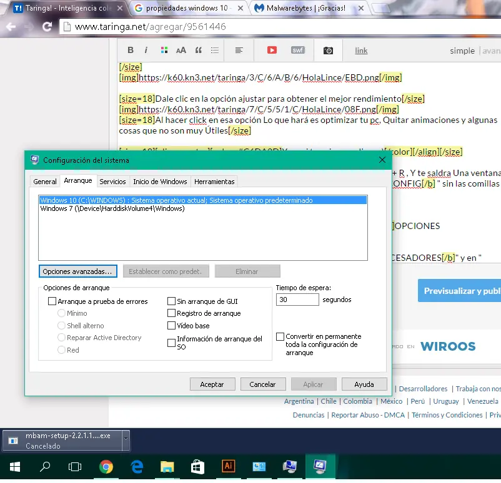Select the Windows 7 boot entry

112,208
